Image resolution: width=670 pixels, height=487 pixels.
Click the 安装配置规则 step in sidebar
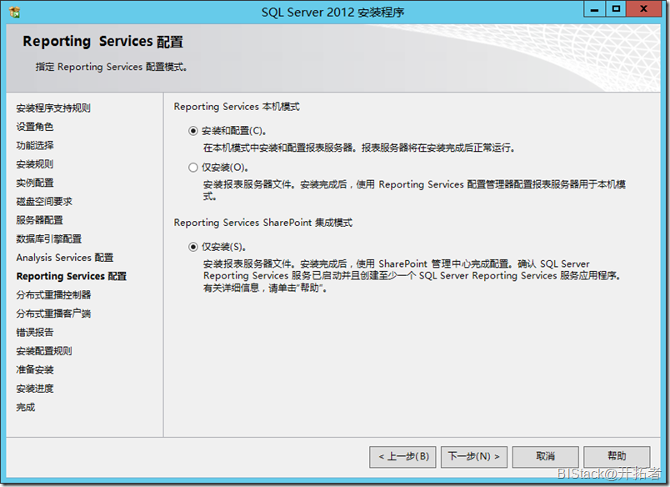tap(44, 351)
